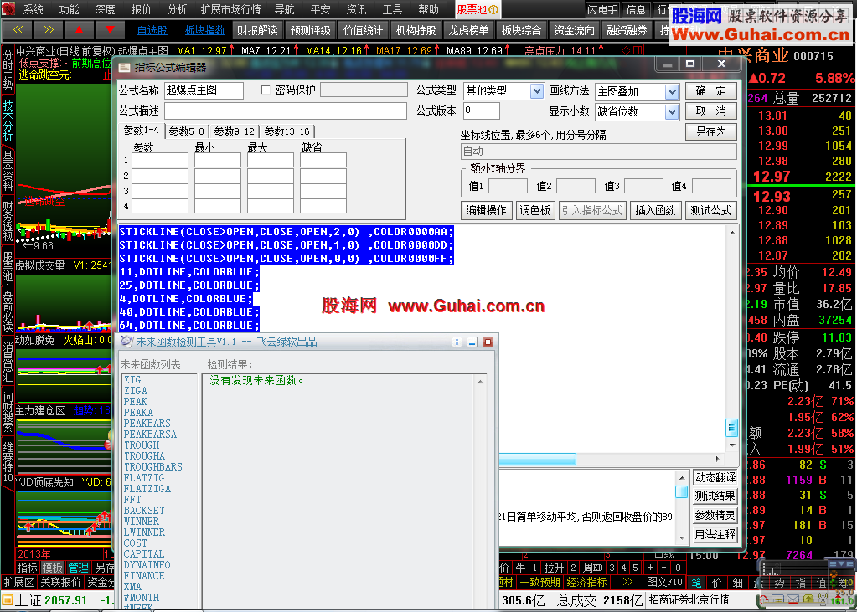Click the 插入函数 button
Image resolution: width=857 pixels, height=612 pixels.
[655, 210]
